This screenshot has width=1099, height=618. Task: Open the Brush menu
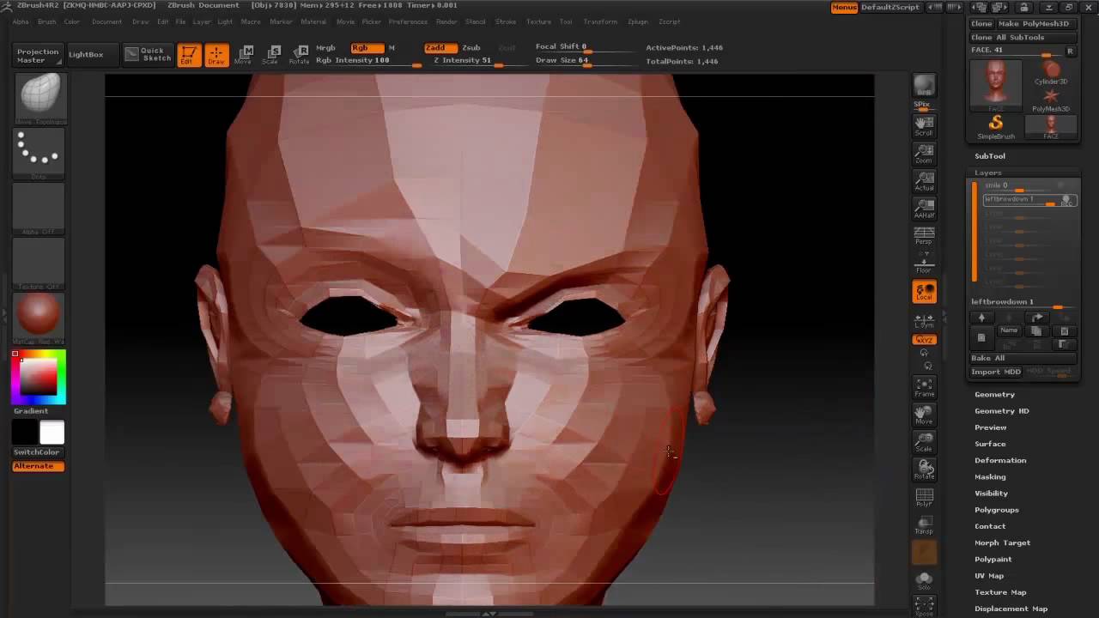46,21
